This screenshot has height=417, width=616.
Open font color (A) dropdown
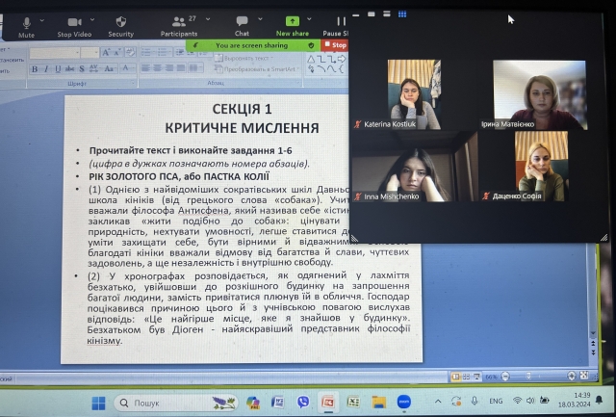126,68
